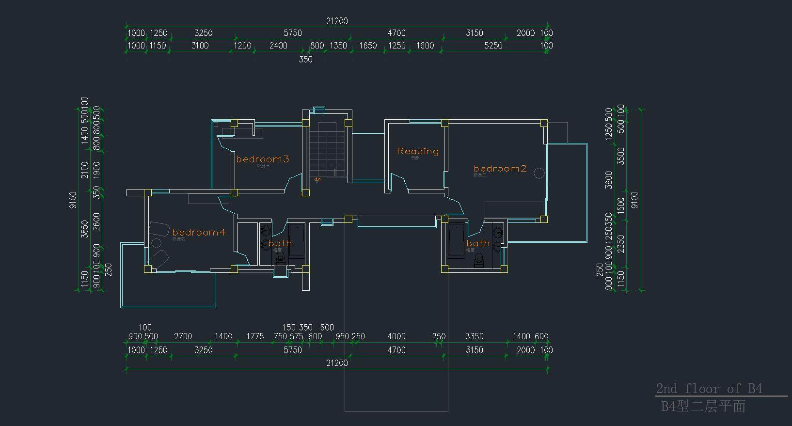
Task: Click the '2nd floor of B4' title
Action: (709, 388)
